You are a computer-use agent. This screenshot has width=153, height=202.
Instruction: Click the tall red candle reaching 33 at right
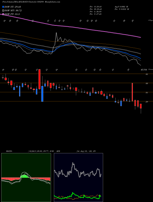(132, 92)
